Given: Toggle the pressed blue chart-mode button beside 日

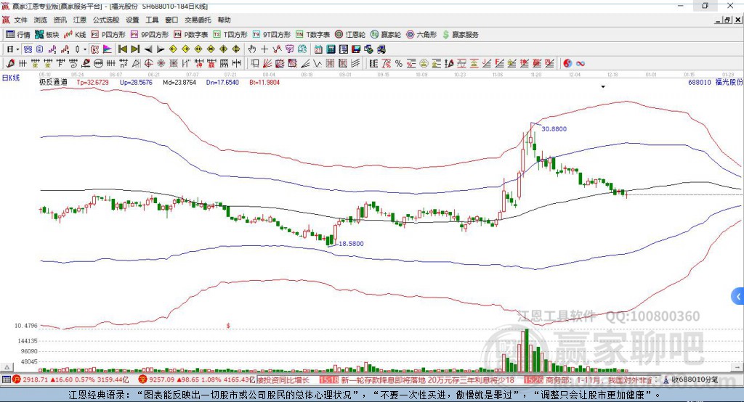Looking at the screenshot, I should click(x=28, y=49).
